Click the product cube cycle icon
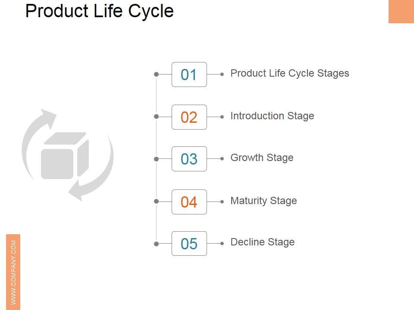The height and width of the screenshot is (310, 414). click(67, 155)
